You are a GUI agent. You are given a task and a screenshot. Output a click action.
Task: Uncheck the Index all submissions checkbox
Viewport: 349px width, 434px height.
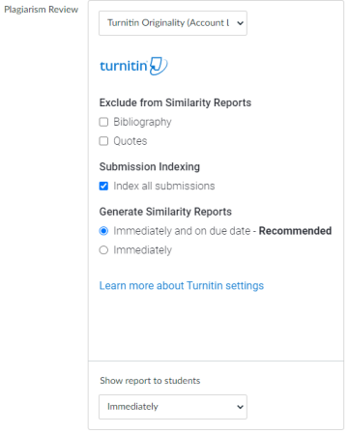pyautogui.click(x=103, y=186)
